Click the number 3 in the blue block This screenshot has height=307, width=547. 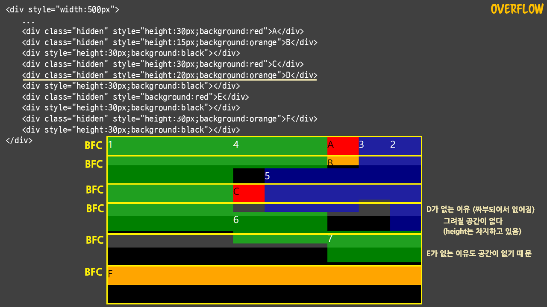(361, 145)
